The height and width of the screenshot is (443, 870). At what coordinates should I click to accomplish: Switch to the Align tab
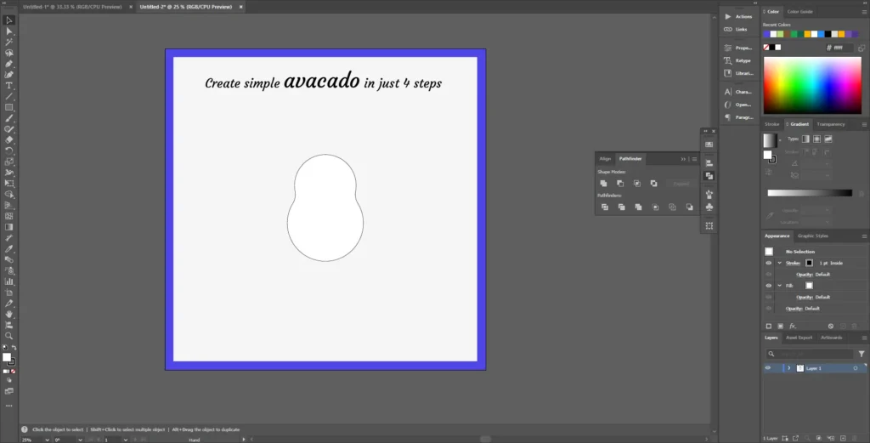click(x=605, y=159)
